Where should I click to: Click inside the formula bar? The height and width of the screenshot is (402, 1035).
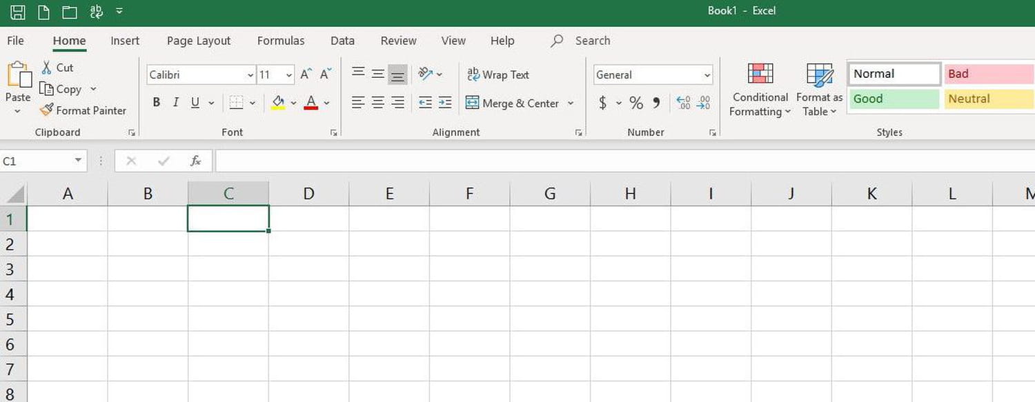click(483, 161)
